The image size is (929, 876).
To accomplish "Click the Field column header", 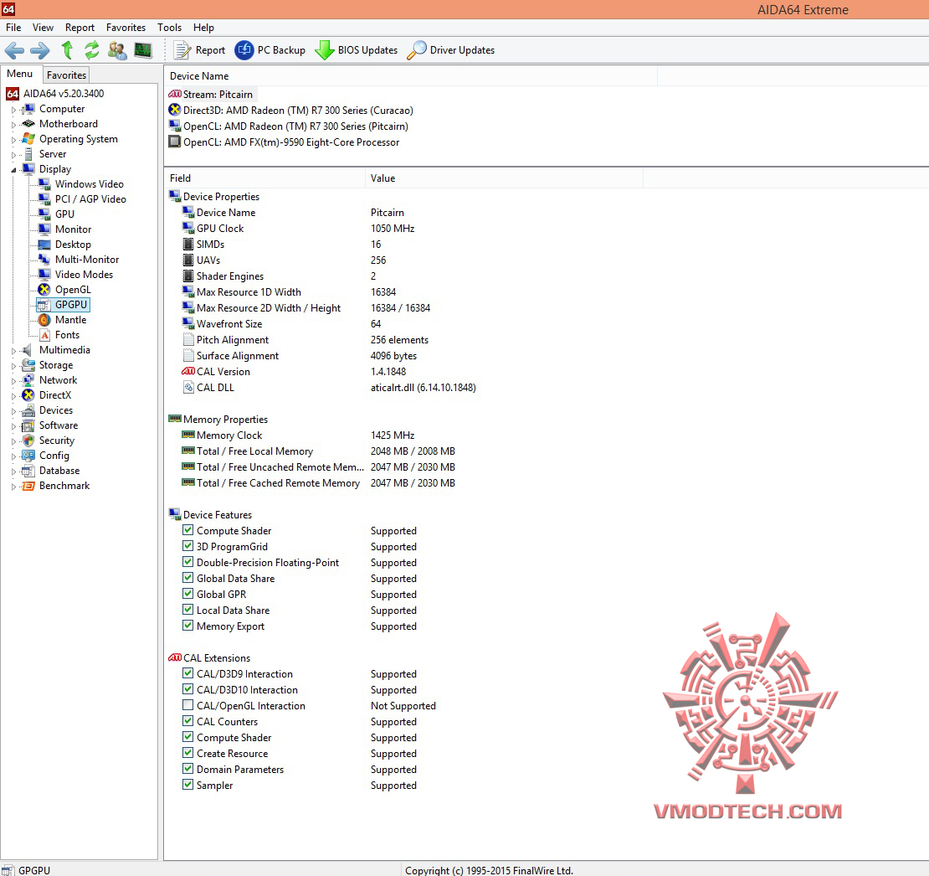I will (264, 178).
